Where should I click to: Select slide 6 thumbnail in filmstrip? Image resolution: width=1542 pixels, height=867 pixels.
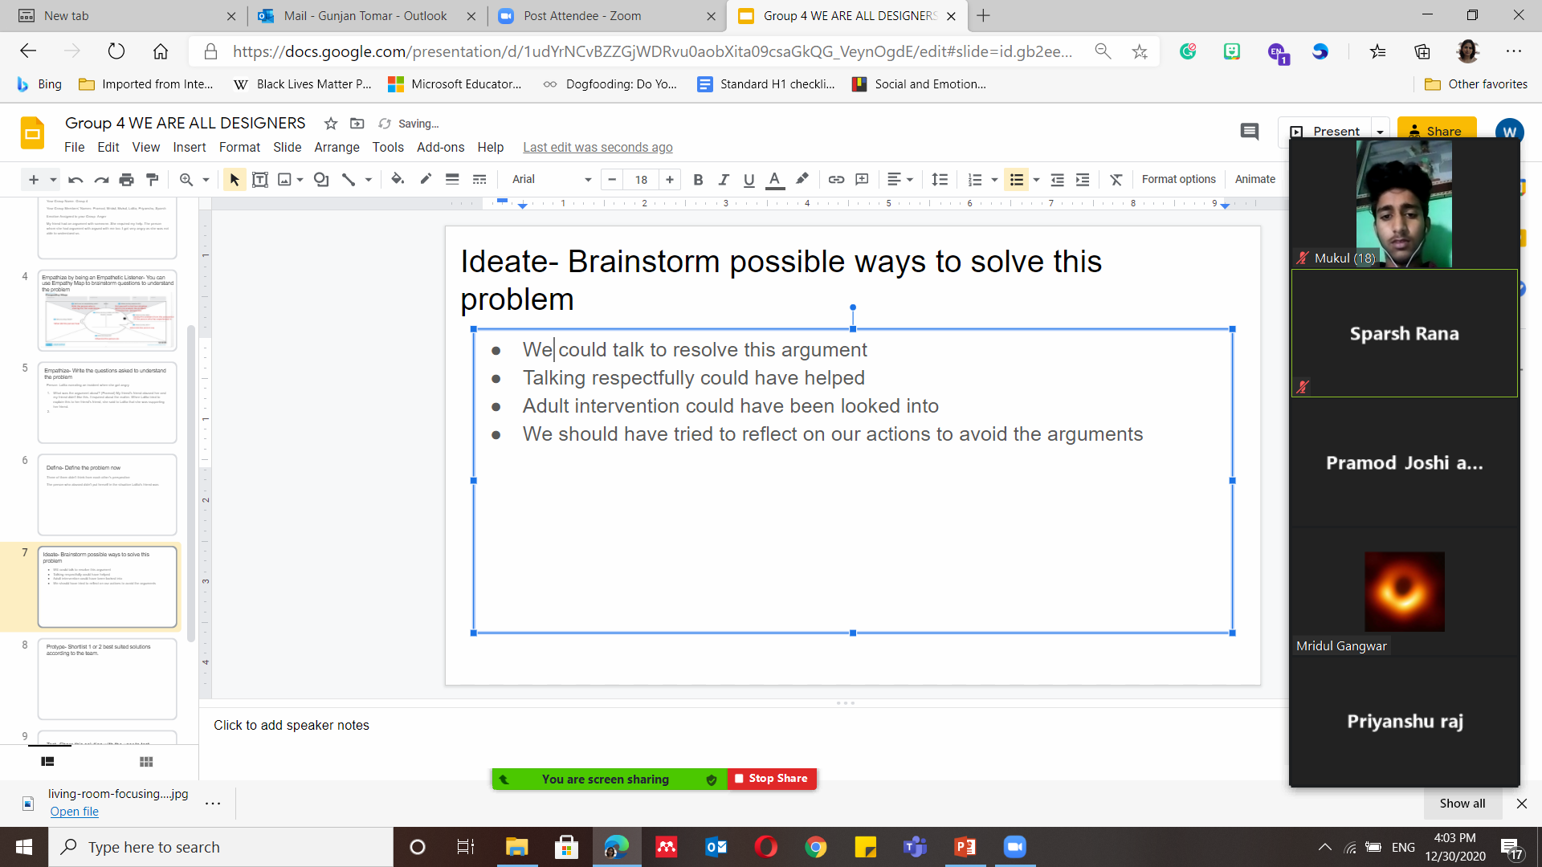click(107, 495)
